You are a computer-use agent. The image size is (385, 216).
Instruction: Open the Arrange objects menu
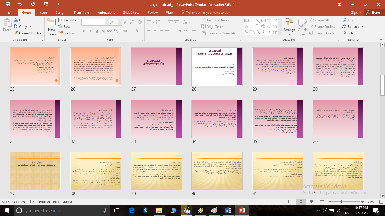(289, 26)
